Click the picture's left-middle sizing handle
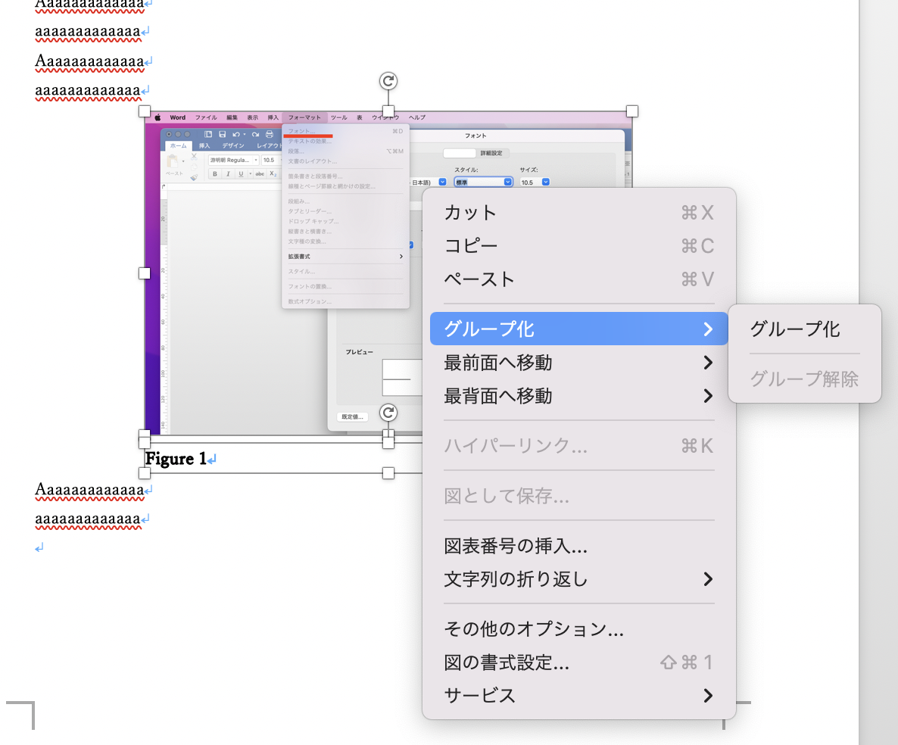Viewport: 898px width, 745px height. [x=145, y=273]
